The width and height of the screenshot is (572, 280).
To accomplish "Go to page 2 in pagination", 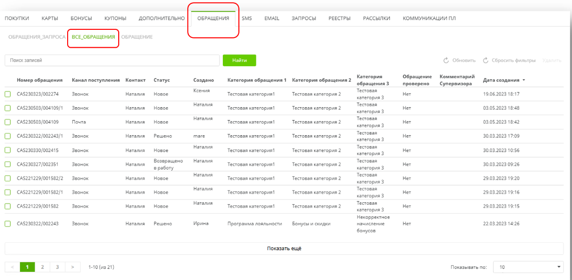I will coord(43,267).
